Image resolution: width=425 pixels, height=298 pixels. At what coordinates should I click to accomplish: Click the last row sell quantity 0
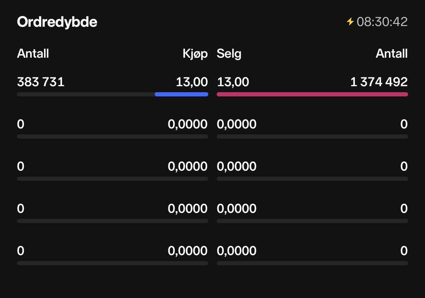404,251
